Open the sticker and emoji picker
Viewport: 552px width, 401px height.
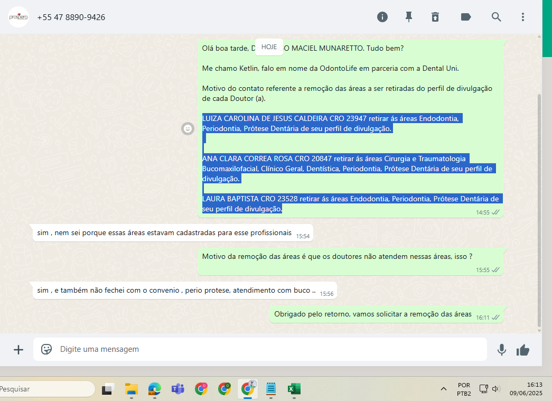pyautogui.click(x=46, y=349)
